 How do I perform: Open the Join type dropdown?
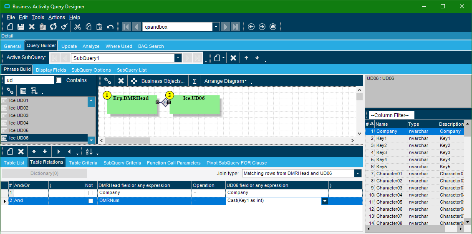coord(358,173)
